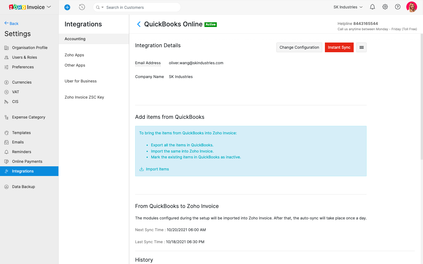Screen dimensions: 423x264
Task: Click the Import Items download icon
Action: tap(142, 169)
